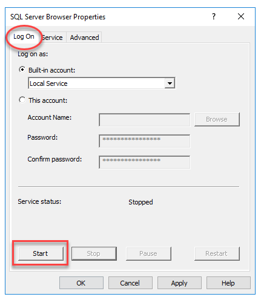This screenshot has height=297, width=261.
Task: Click into the Account Name field
Action: click(144, 120)
